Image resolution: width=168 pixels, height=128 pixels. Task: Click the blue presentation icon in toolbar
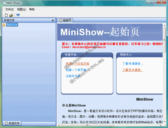click(18, 15)
